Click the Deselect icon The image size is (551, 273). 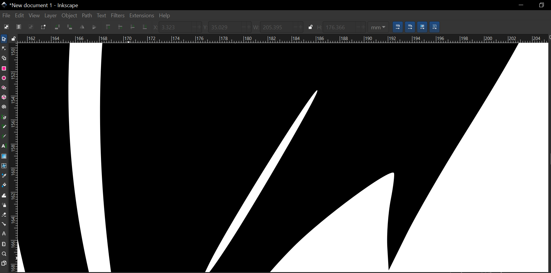click(31, 27)
